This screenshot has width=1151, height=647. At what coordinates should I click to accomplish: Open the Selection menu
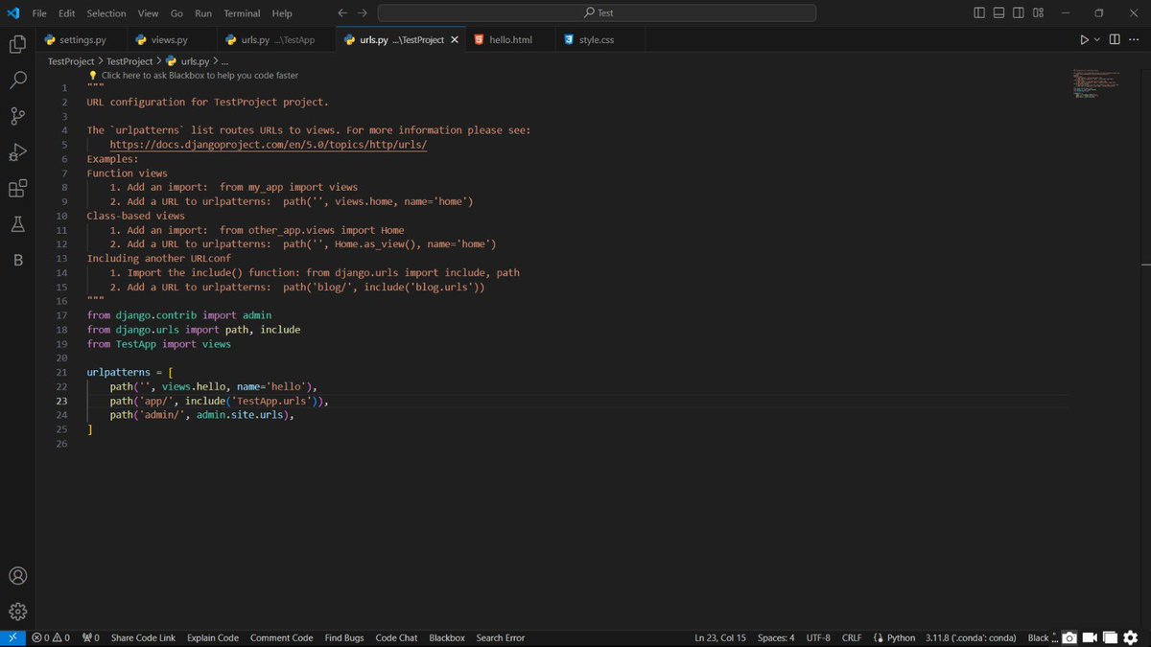106,13
